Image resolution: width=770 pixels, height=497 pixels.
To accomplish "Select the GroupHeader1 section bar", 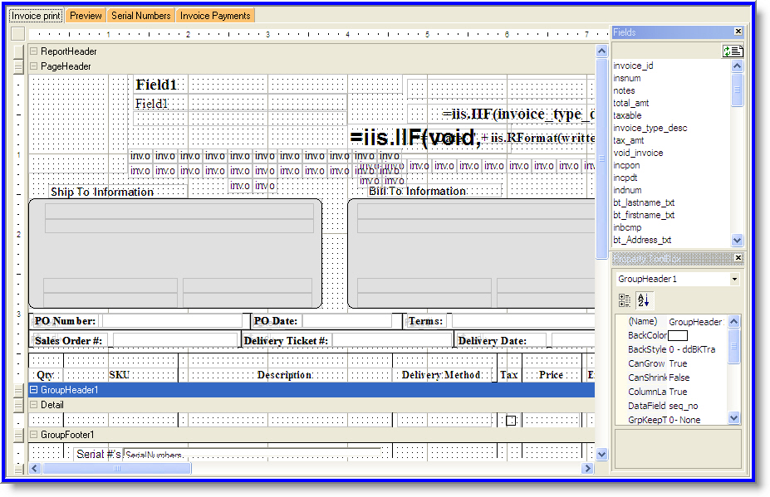I will click(311, 390).
